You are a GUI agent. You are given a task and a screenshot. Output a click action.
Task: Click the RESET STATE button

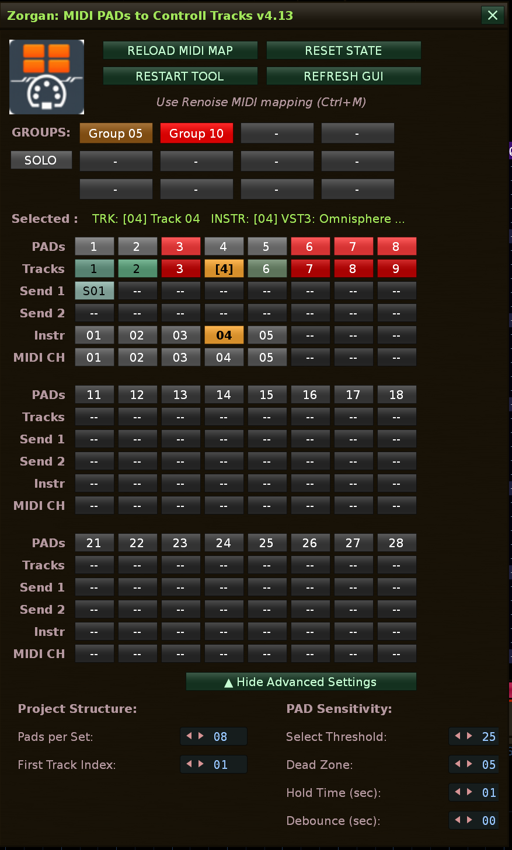[x=343, y=51]
